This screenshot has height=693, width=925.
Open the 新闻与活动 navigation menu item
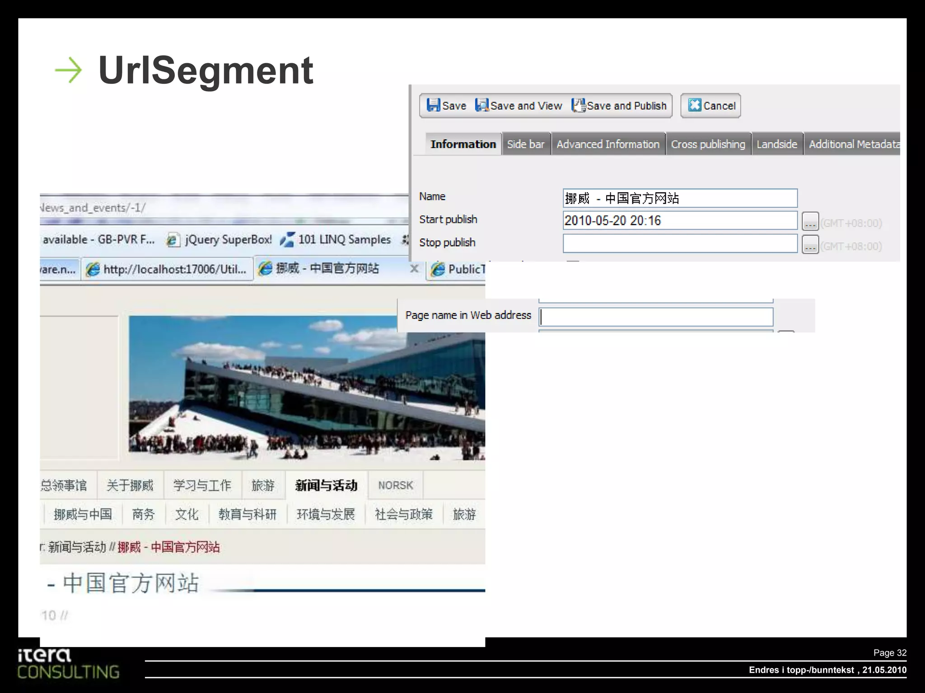coord(326,485)
